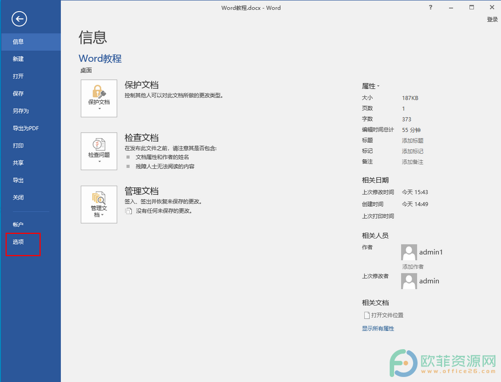Image resolution: width=501 pixels, height=382 pixels.
Task: Expand the 属性 dropdown header
Action: (371, 86)
